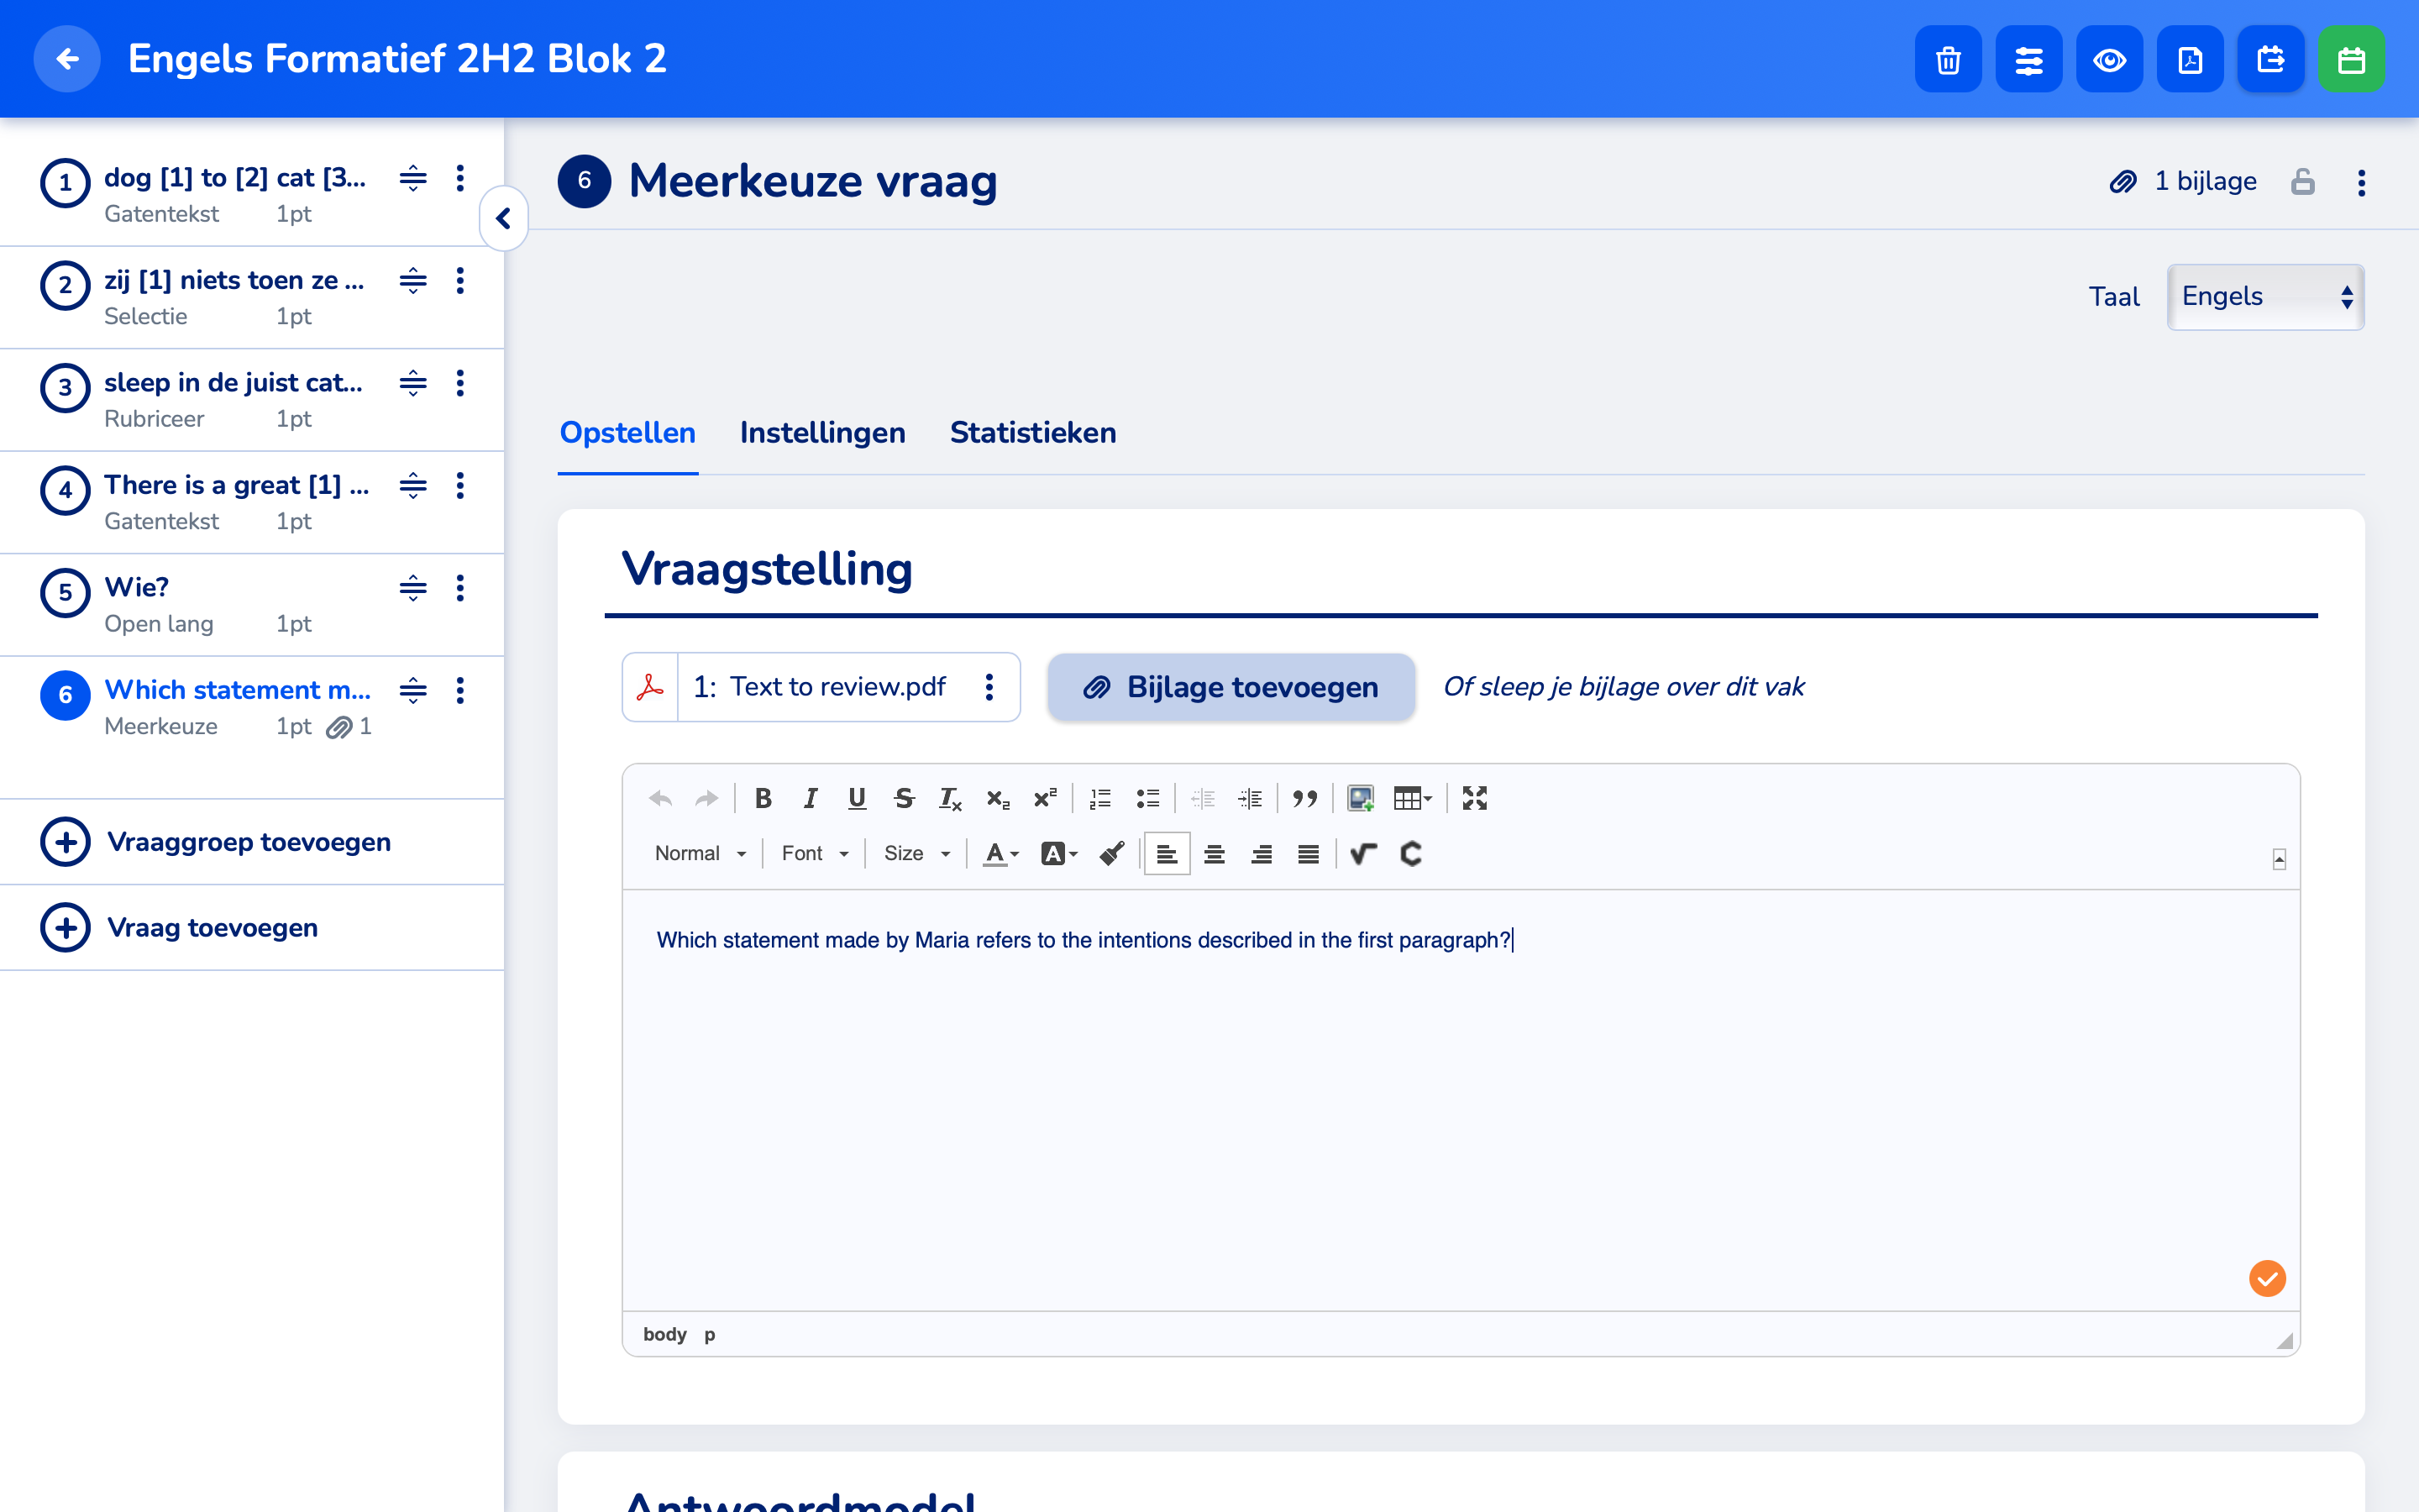Screen dimensions: 2419x1512
Task: Click the green calendar schedule button
Action: coord(2352,59)
